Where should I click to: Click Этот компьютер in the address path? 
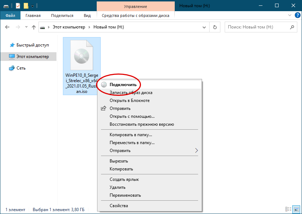click(69, 27)
